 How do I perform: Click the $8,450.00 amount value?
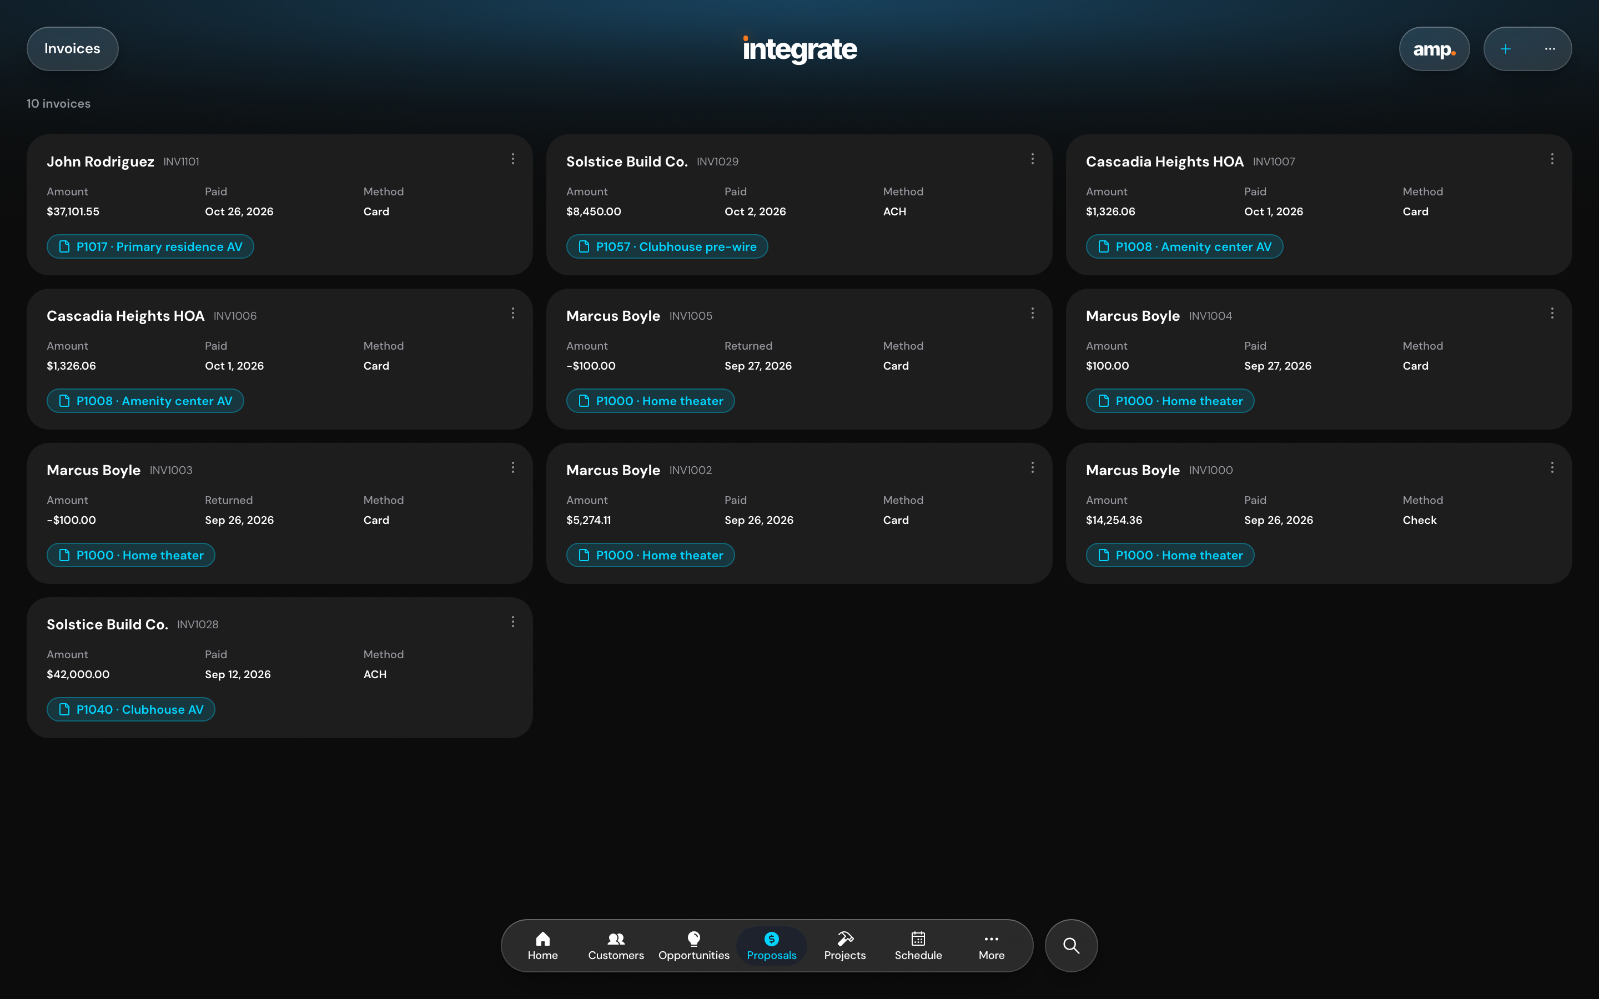[594, 211]
